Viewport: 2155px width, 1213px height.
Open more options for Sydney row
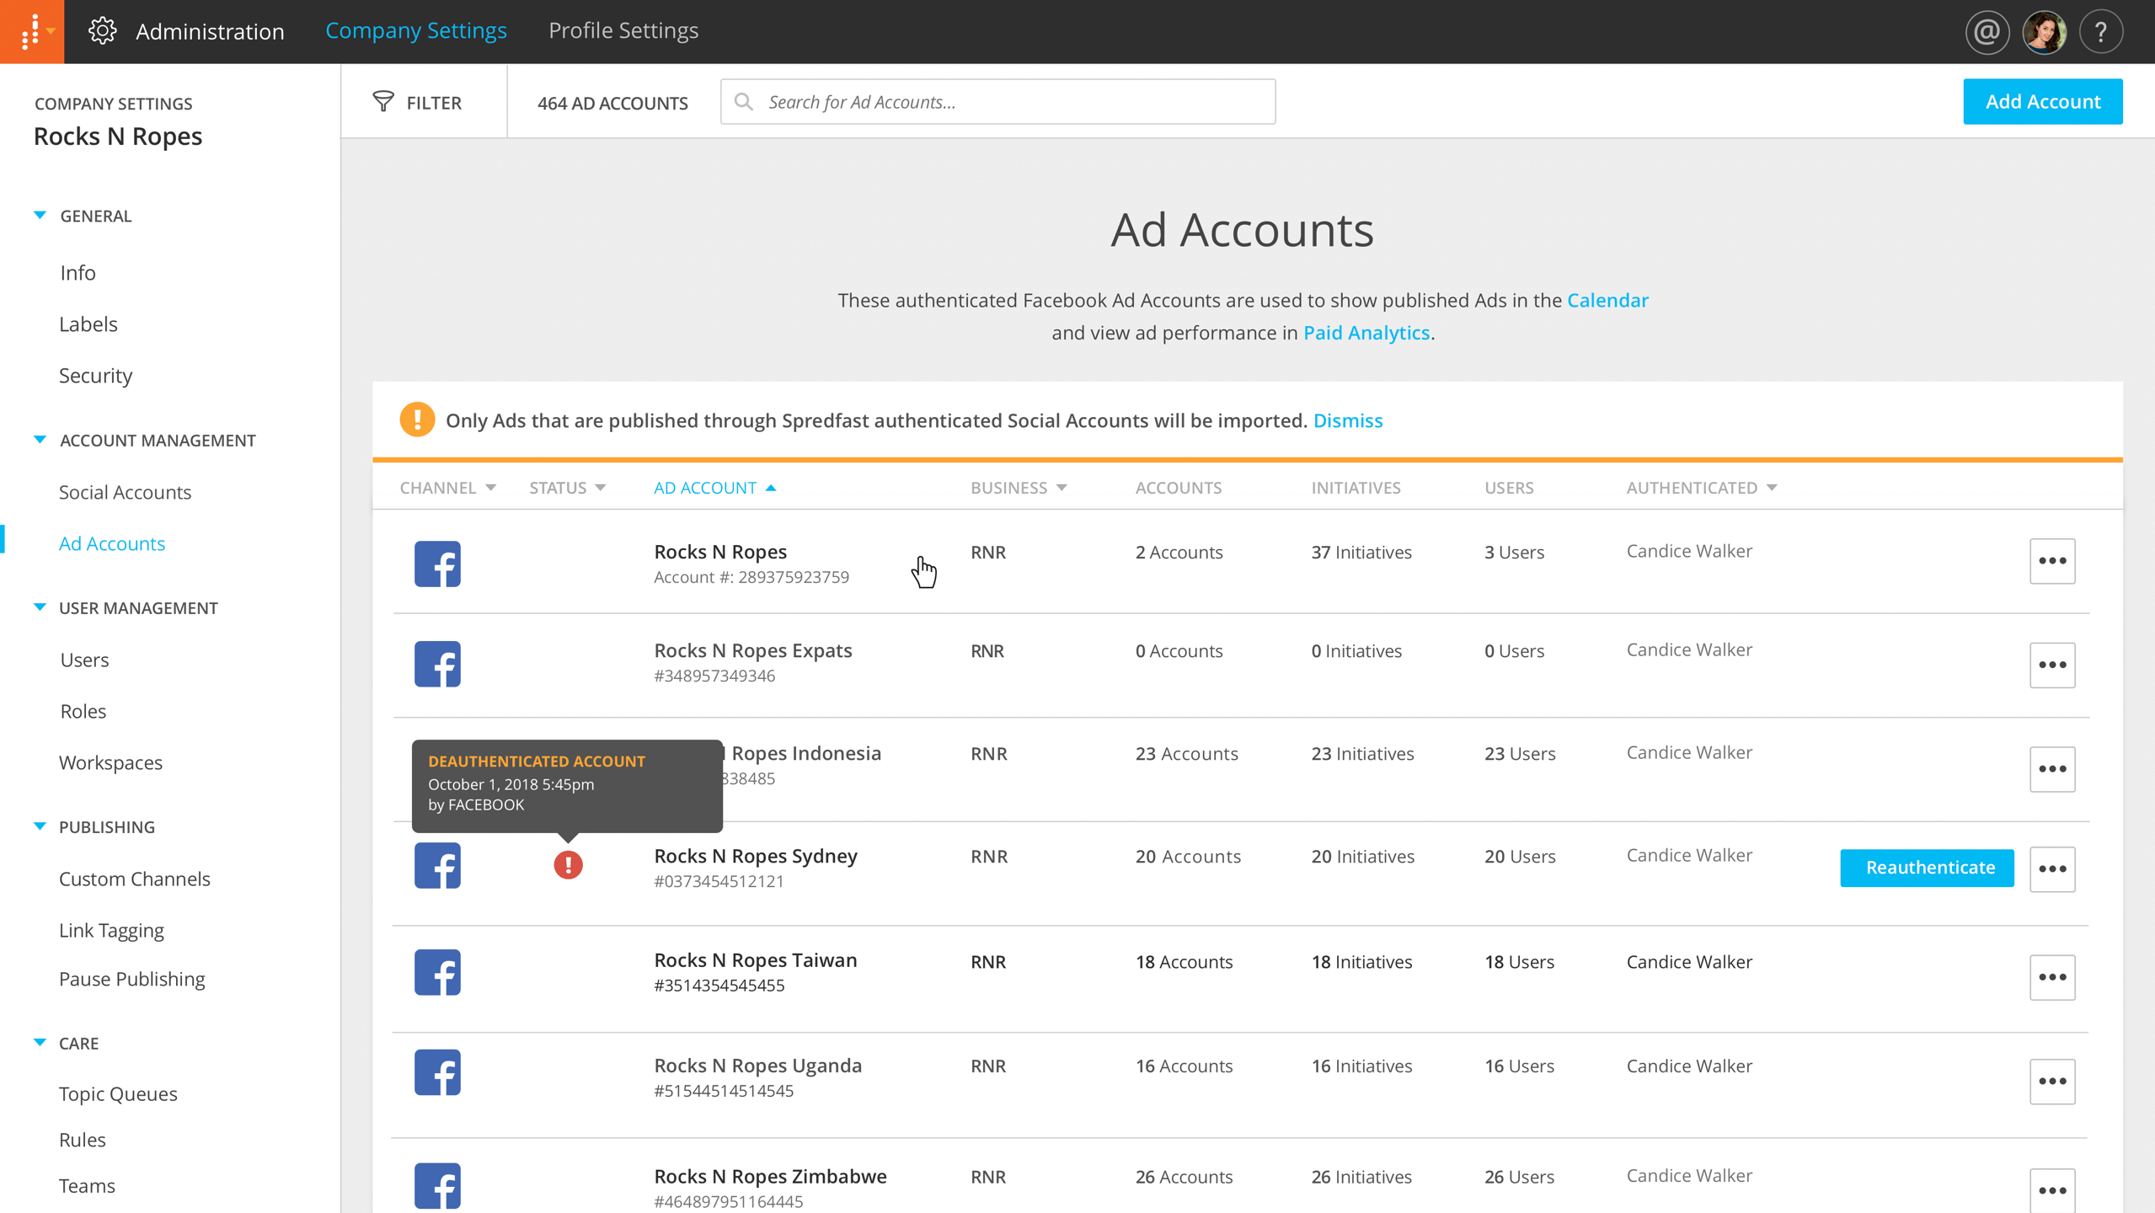(2052, 868)
